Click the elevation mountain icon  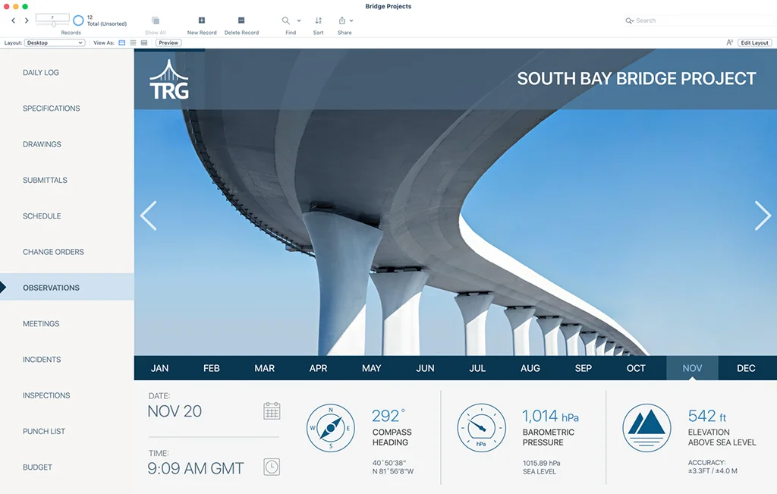point(646,428)
